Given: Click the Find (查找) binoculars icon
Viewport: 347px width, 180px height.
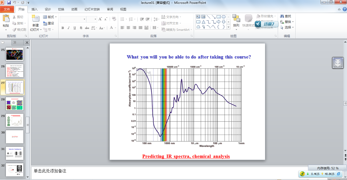Looking at the screenshot, I should (282, 16).
